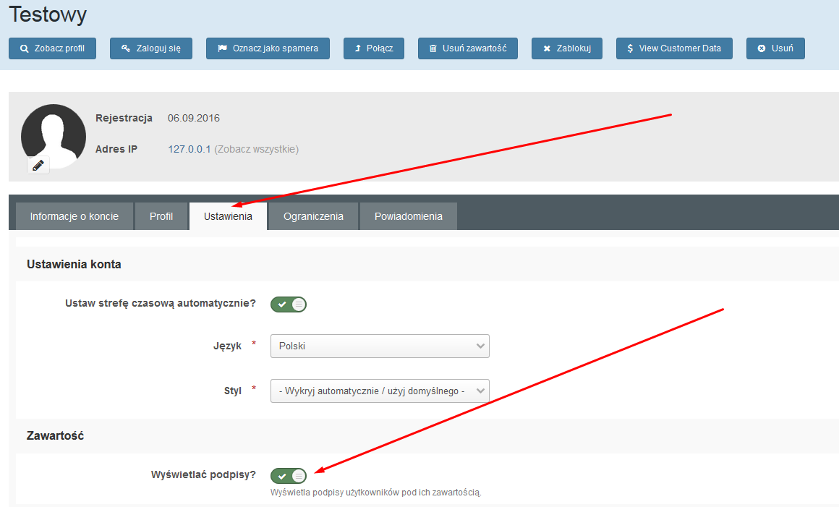The height and width of the screenshot is (507, 839).
Task: Click the merge arrow icon on Połącz
Action: [x=357, y=48]
